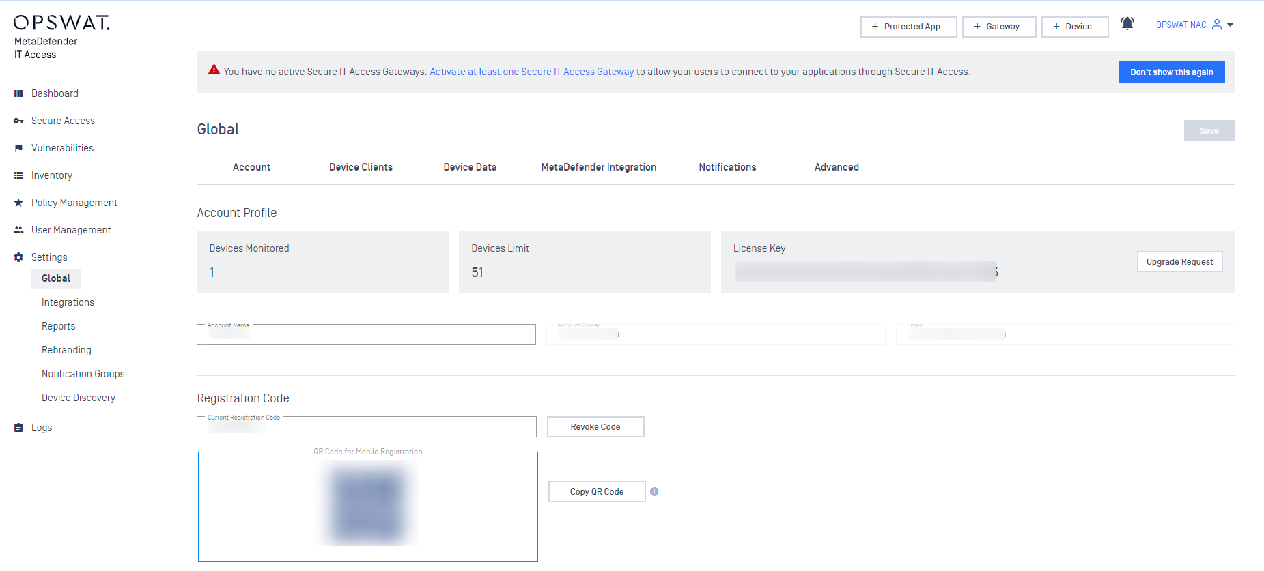Open Notification Groups under Settings

coord(83,374)
